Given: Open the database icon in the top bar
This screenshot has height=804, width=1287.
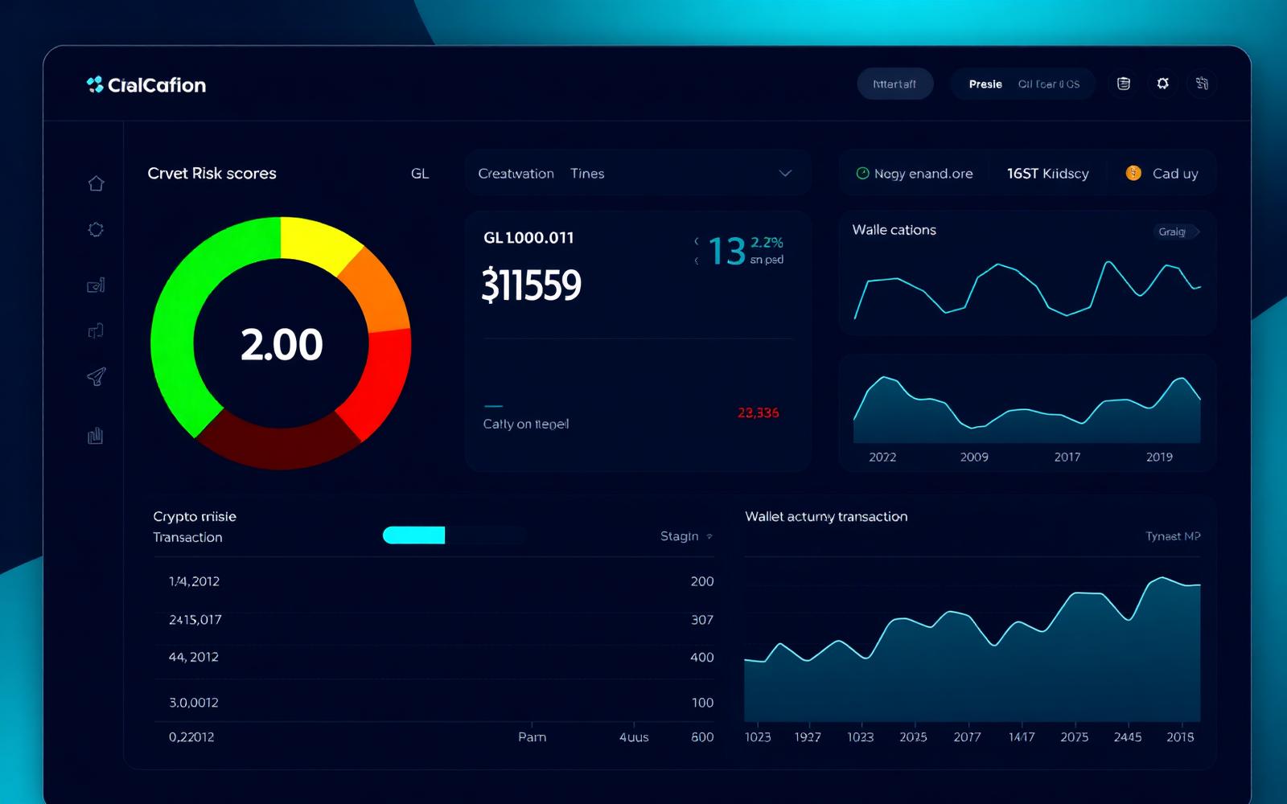Looking at the screenshot, I should (1124, 84).
